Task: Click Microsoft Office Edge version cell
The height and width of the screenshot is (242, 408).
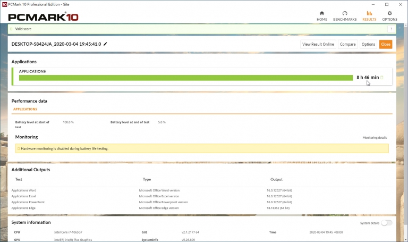Action: pos(159,208)
